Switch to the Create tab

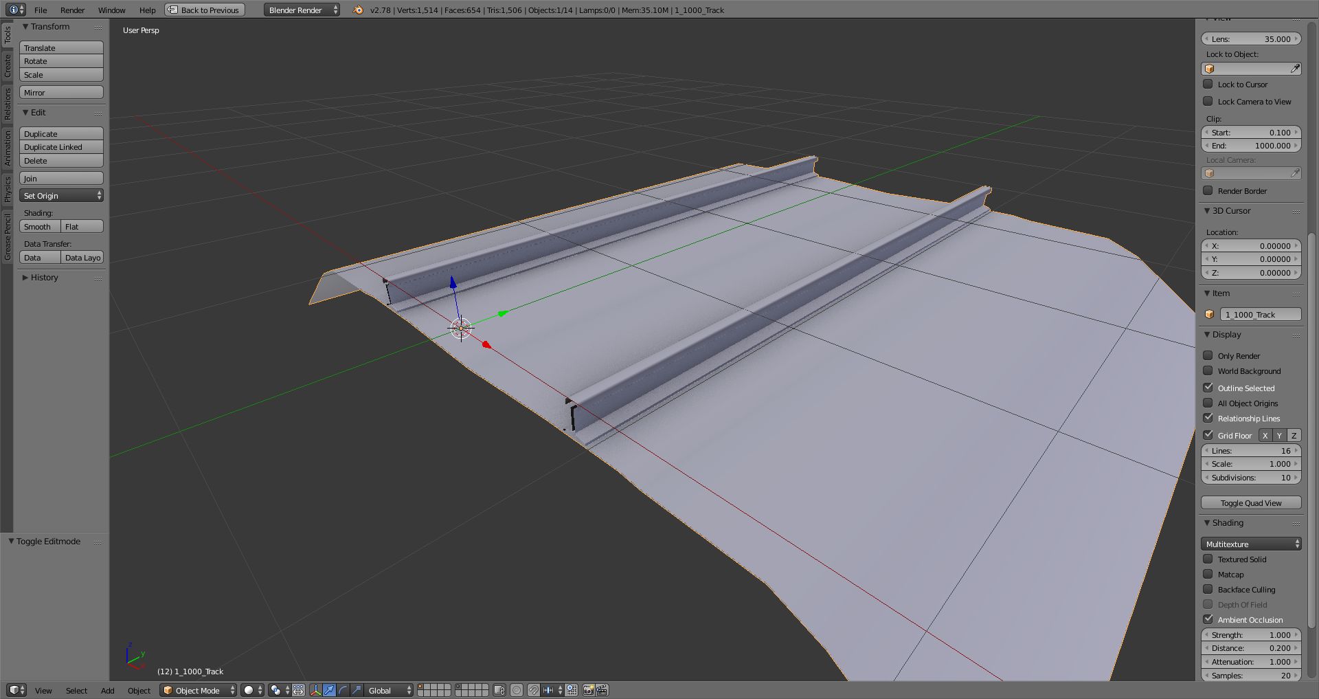(8, 67)
